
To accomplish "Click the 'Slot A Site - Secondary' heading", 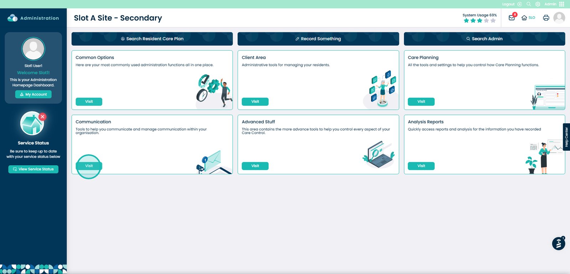I will coord(118,18).
